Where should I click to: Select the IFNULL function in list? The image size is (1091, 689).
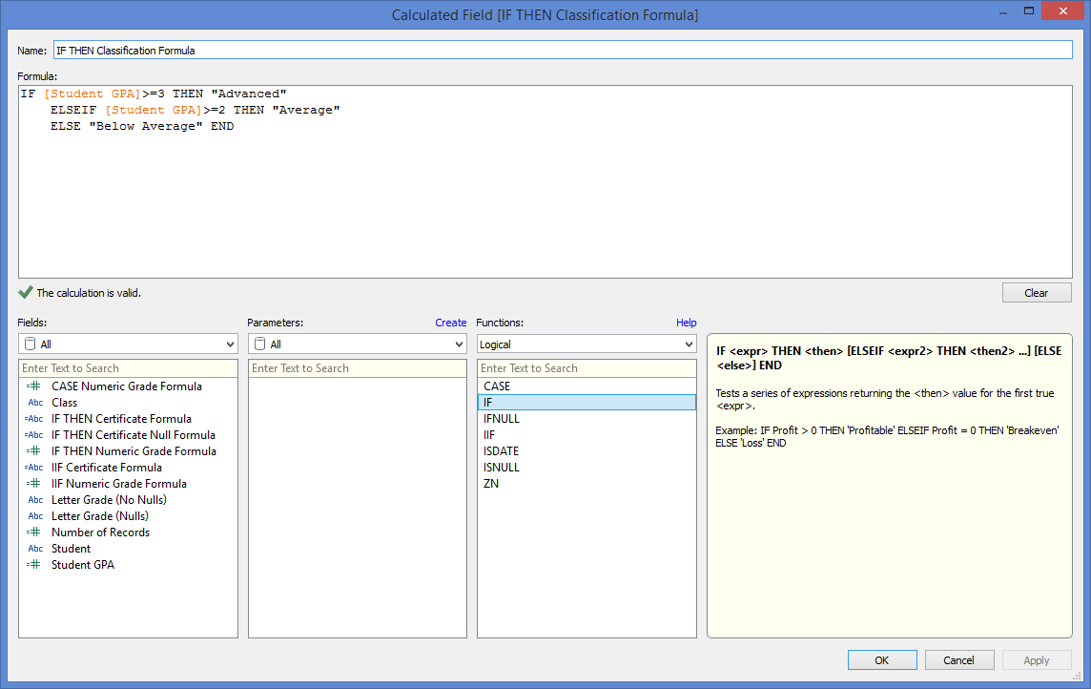pos(502,419)
